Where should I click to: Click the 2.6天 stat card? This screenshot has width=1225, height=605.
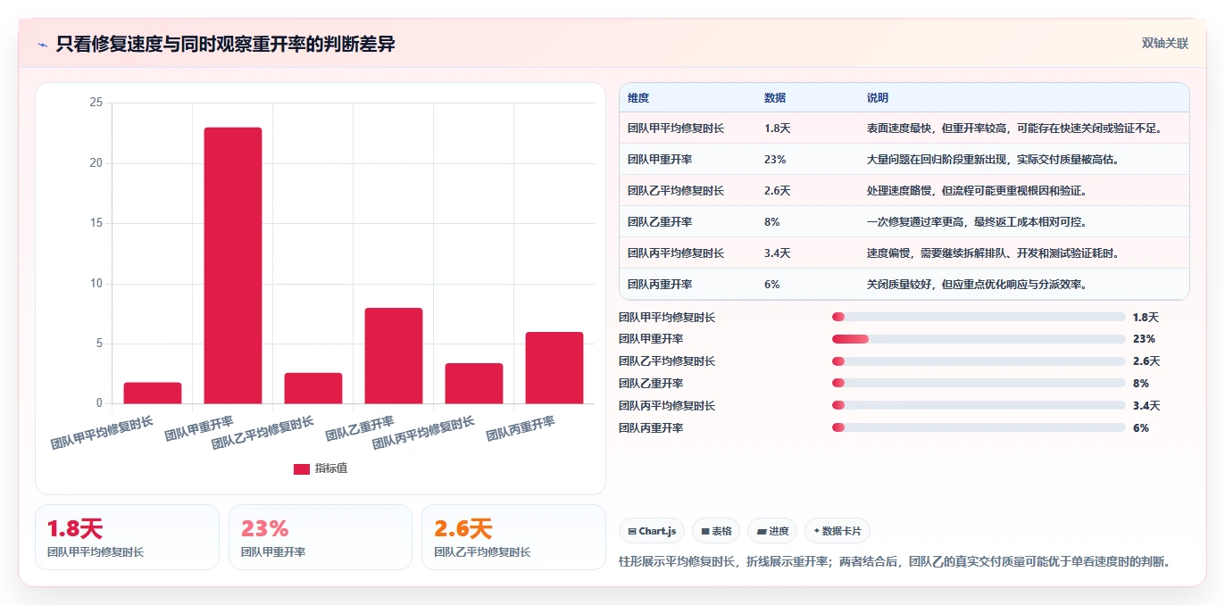tap(513, 537)
